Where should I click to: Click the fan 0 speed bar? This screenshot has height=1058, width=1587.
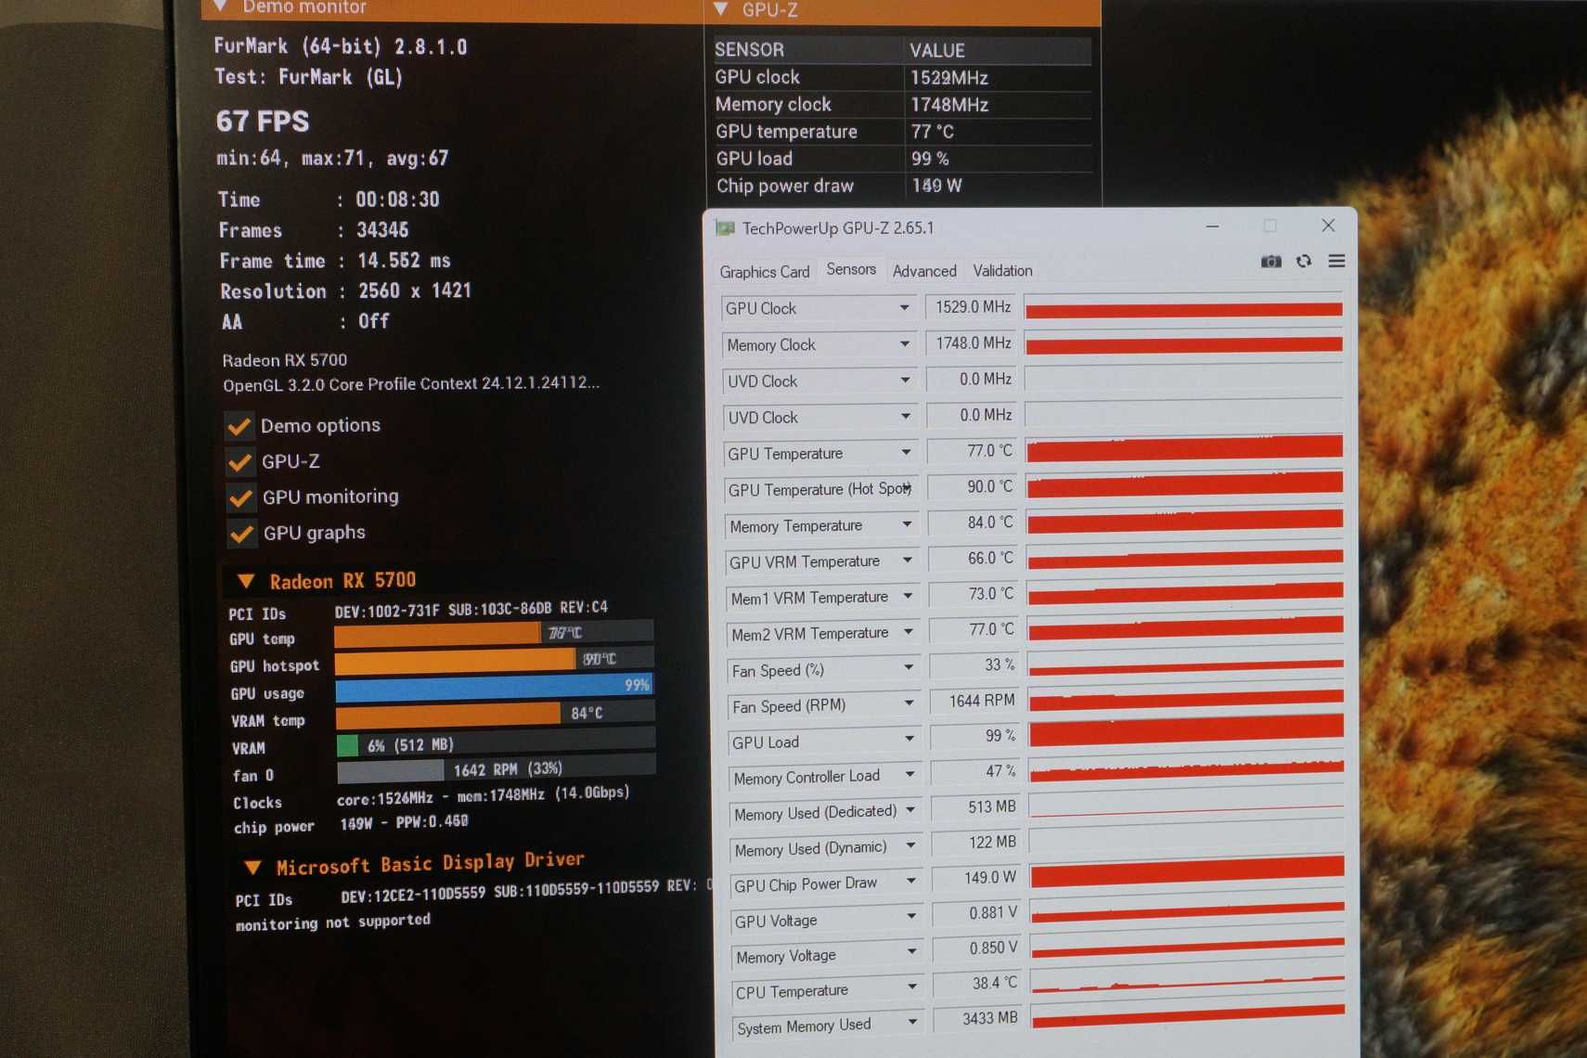497,768
